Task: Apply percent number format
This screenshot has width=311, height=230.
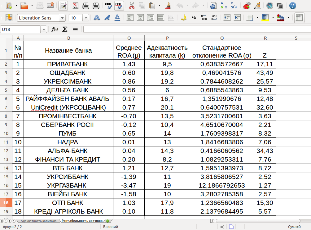Action: pos(194,18)
